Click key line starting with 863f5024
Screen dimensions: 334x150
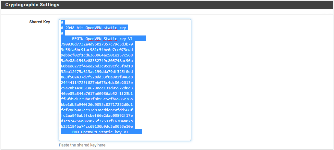pyautogui.click(x=97, y=77)
